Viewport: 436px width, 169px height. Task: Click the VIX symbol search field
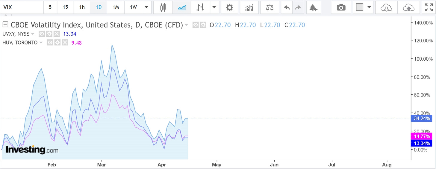[22, 7]
